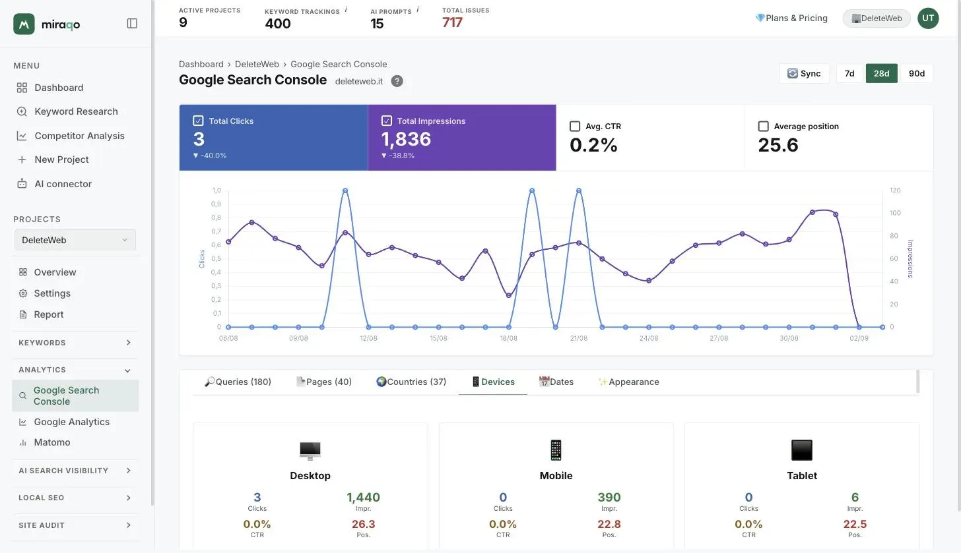Open Plans & Pricing link
The image size is (961, 553).
pyautogui.click(x=791, y=18)
